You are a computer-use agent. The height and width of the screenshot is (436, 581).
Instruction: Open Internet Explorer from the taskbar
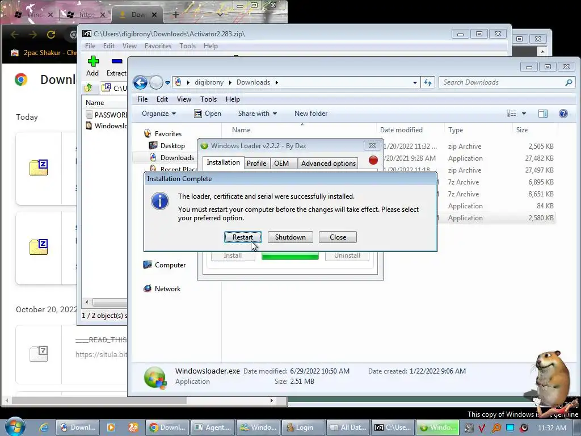point(44,427)
